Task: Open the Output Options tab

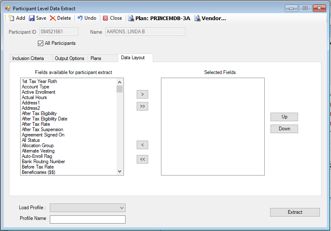Action: [69, 58]
